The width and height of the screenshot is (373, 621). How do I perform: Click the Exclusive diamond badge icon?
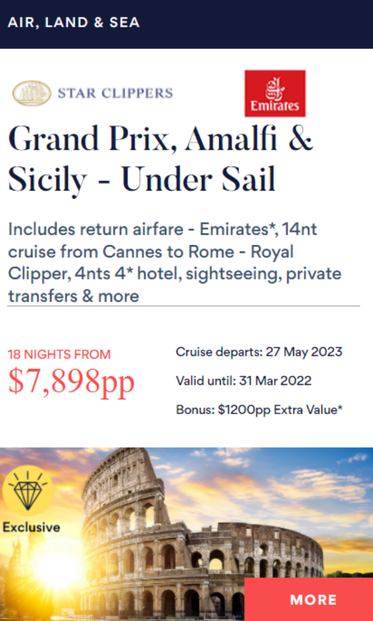click(x=28, y=491)
